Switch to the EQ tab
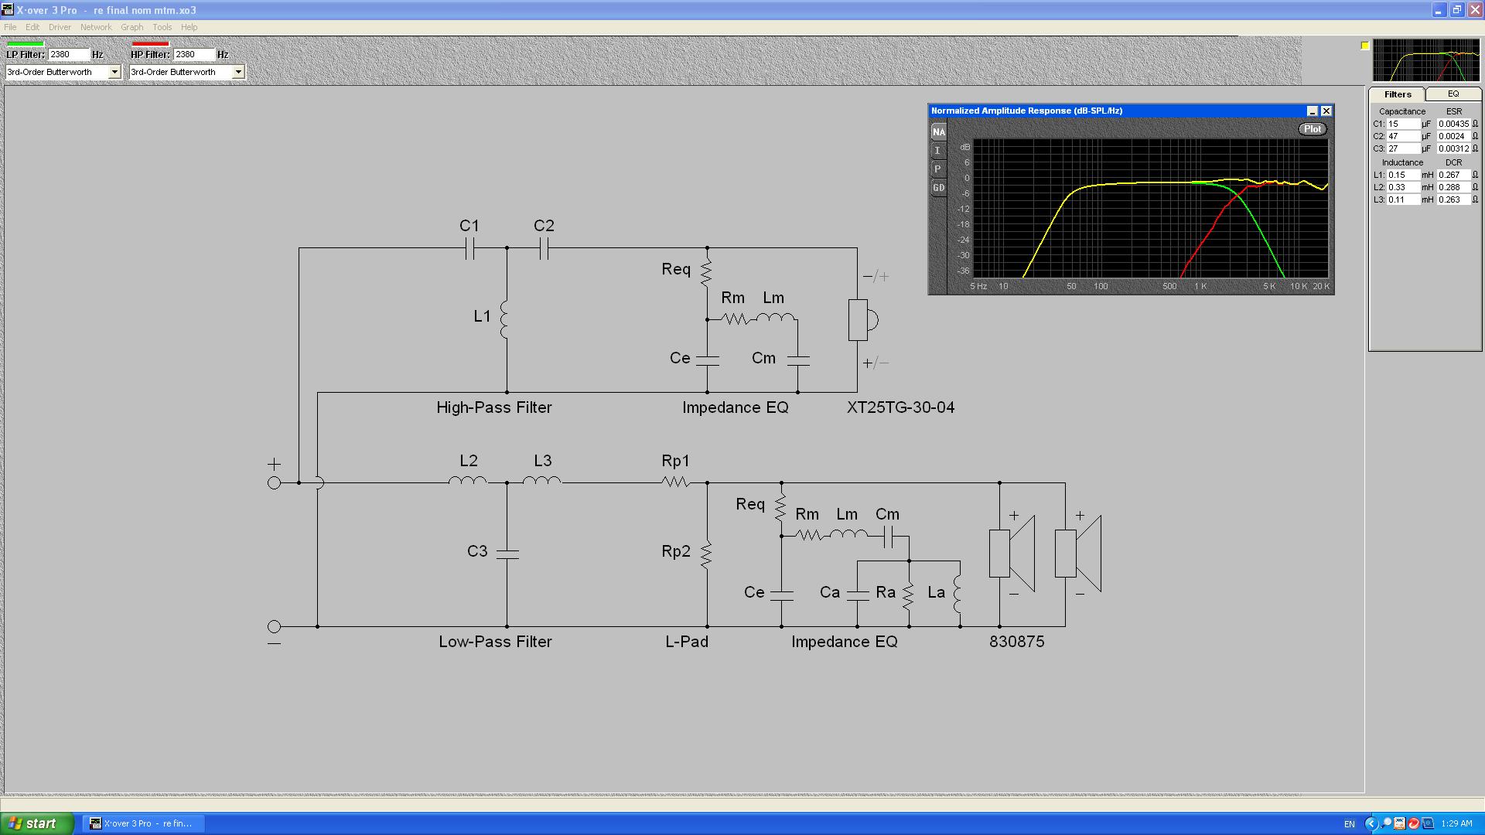This screenshot has width=1485, height=835. [x=1453, y=94]
